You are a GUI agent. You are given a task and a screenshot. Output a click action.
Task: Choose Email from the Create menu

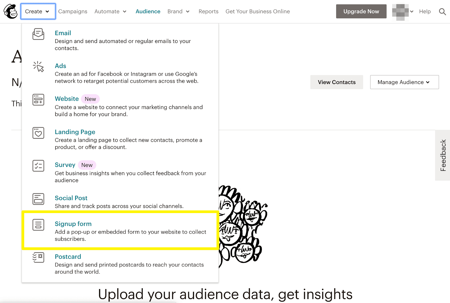(x=63, y=33)
